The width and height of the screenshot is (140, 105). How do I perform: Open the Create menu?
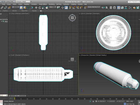[x=20, y=4]
